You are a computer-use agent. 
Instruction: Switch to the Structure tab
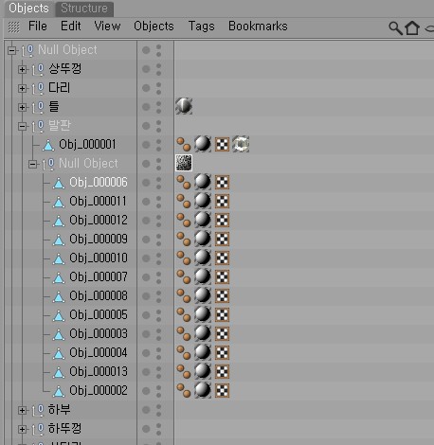[84, 9]
